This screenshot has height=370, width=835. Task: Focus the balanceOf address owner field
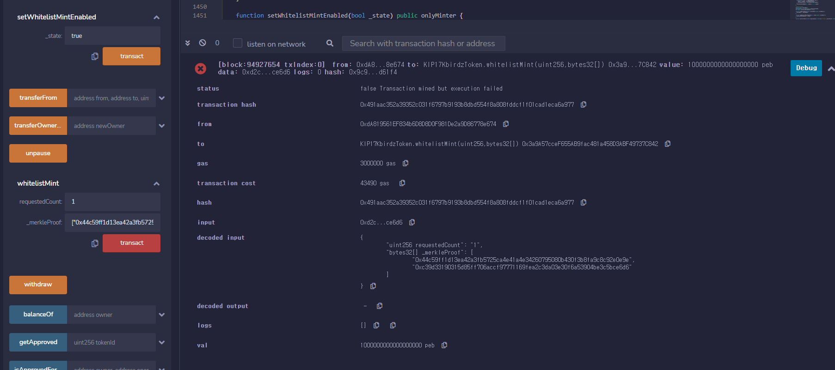(x=111, y=315)
